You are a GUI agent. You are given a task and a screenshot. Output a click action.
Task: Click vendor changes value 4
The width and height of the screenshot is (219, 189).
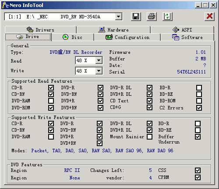click(150, 178)
